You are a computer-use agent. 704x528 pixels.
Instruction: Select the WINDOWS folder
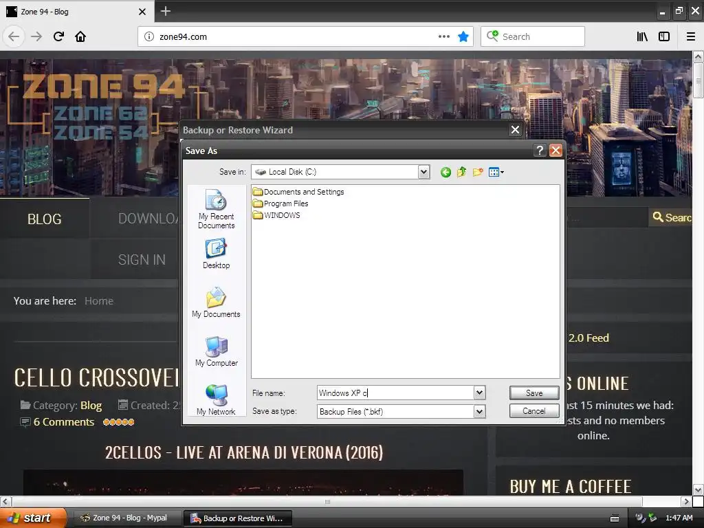click(276, 215)
